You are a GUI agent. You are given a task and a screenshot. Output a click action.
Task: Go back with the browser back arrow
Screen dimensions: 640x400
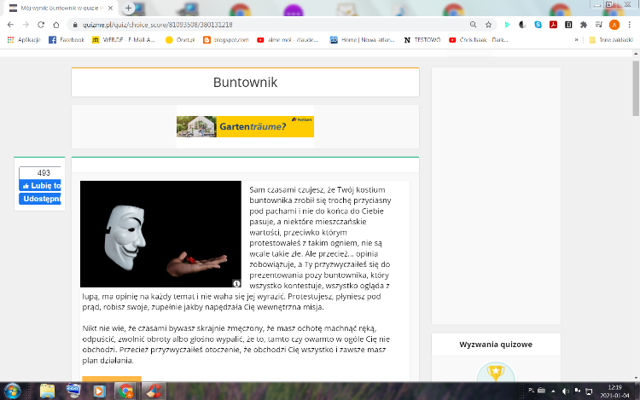9,25
